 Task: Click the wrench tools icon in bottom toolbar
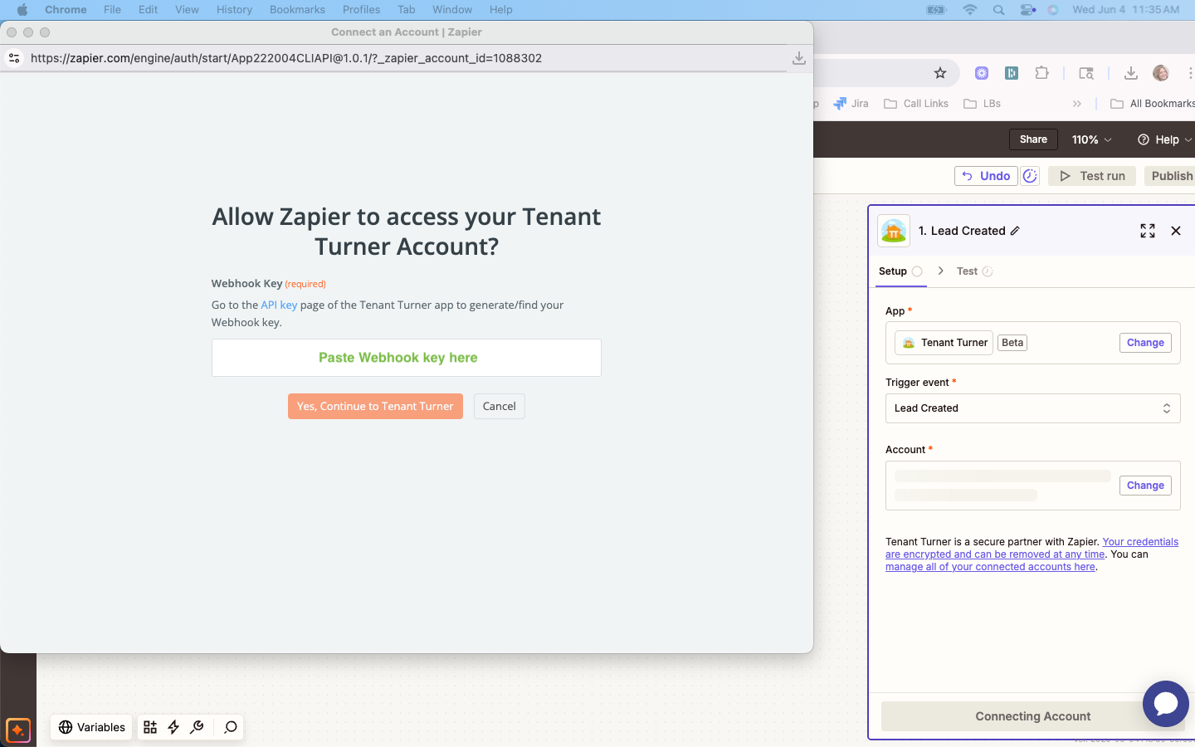[x=197, y=727]
